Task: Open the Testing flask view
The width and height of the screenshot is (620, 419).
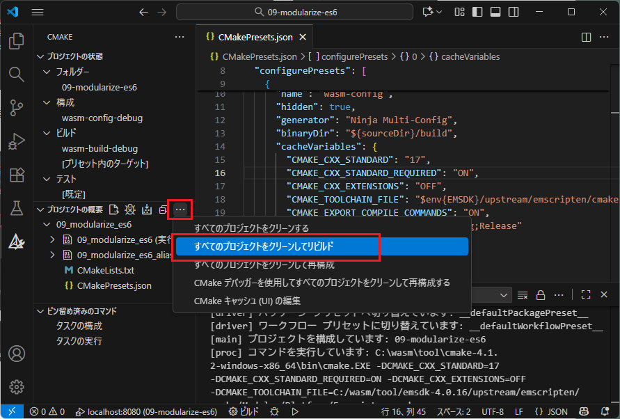Action: click(x=16, y=208)
